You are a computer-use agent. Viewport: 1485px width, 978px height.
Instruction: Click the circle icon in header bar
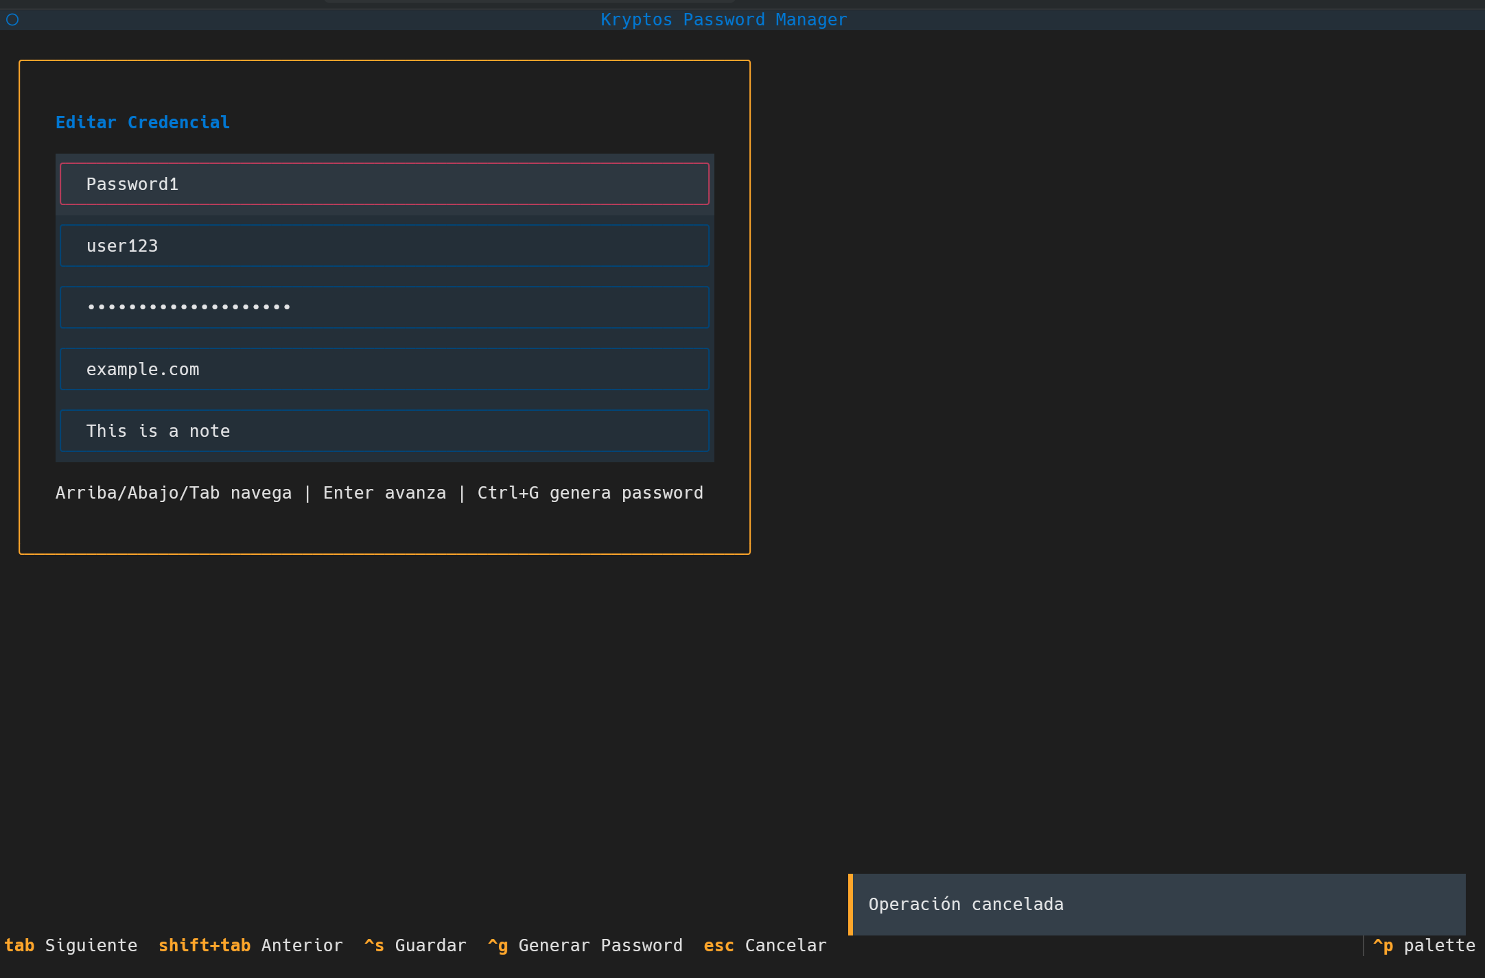12,20
